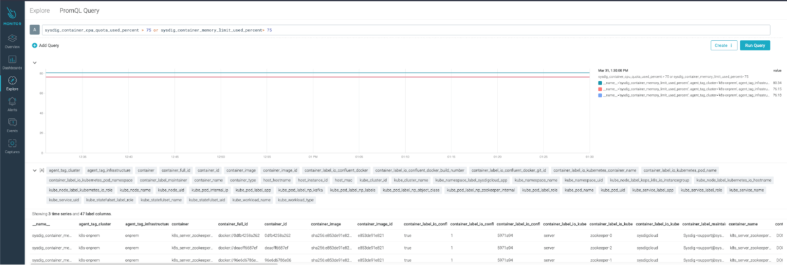Open the Dashboards sidebar icon
This screenshot has width=787, height=265.
tap(12, 62)
